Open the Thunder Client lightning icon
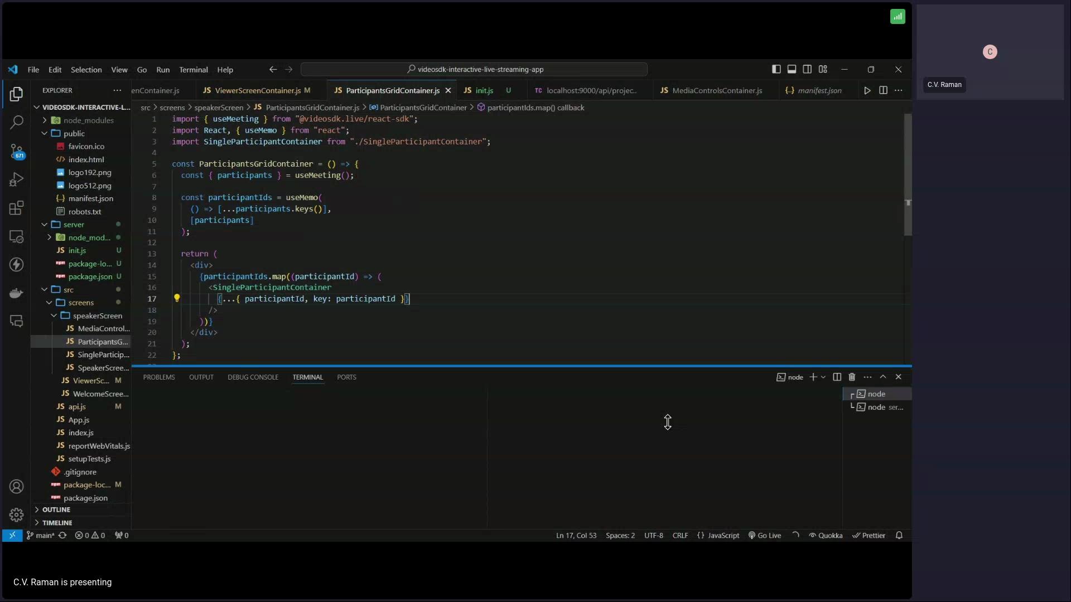Viewport: 1071px width, 602px height. (x=16, y=264)
